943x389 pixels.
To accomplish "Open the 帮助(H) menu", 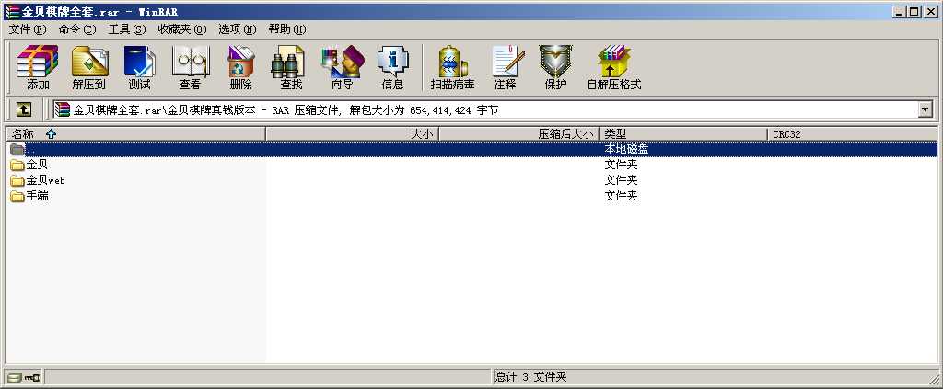I will click(287, 29).
